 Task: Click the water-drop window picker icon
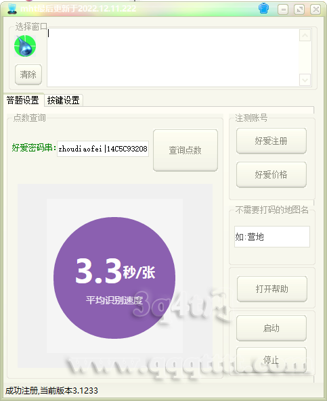[x=25, y=46]
